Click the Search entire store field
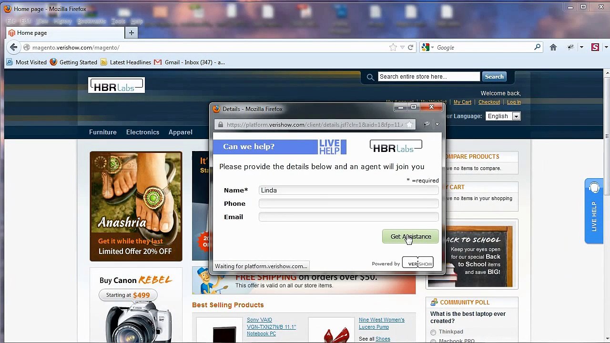 click(429, 77)
